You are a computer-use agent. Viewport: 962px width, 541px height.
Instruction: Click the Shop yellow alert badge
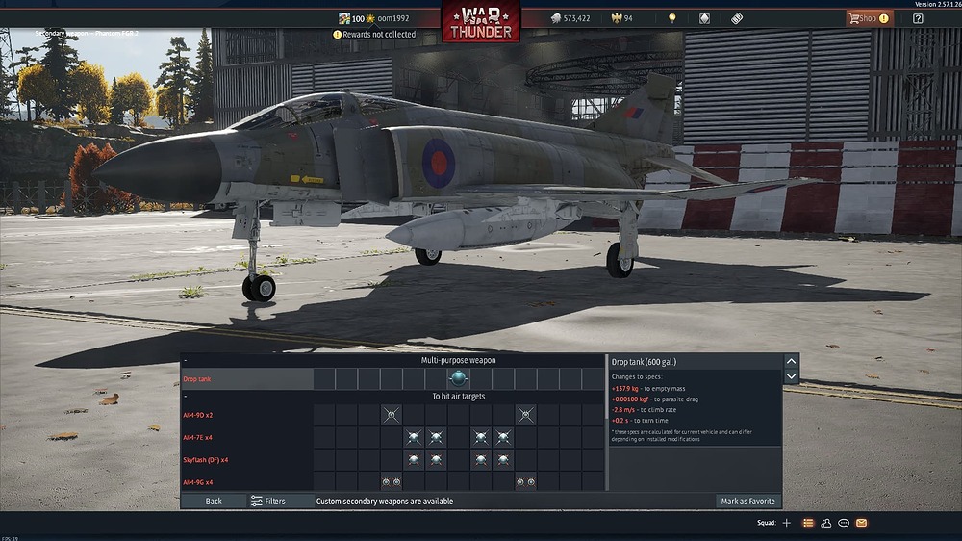click(x=884, y=18)
